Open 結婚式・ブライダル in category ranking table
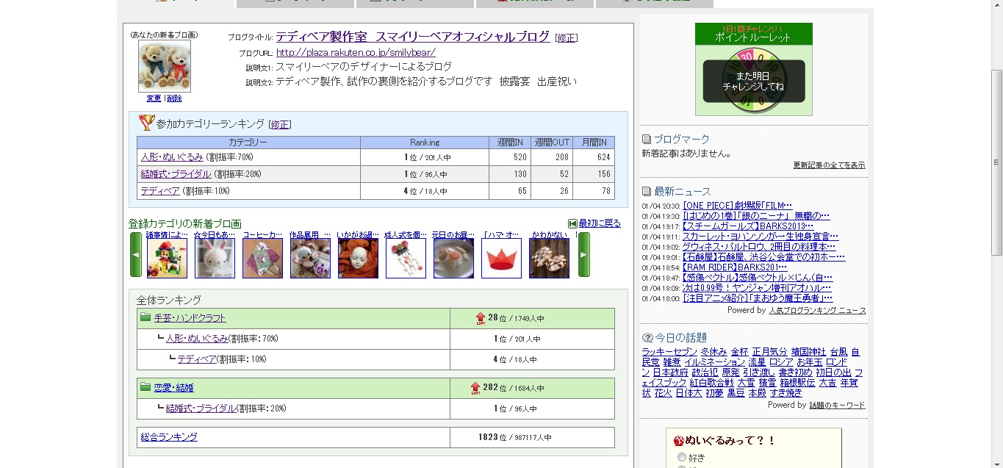The width and height of the screenshot is (1003, 468). click(176, 174)
